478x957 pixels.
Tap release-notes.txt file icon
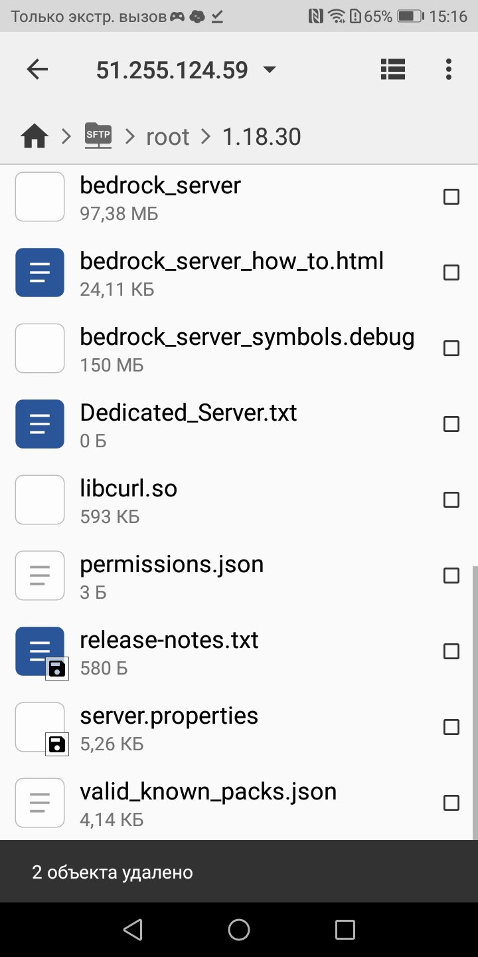40,650
